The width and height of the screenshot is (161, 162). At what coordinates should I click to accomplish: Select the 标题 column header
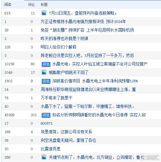pyautogui.click(x=44, y=5)
